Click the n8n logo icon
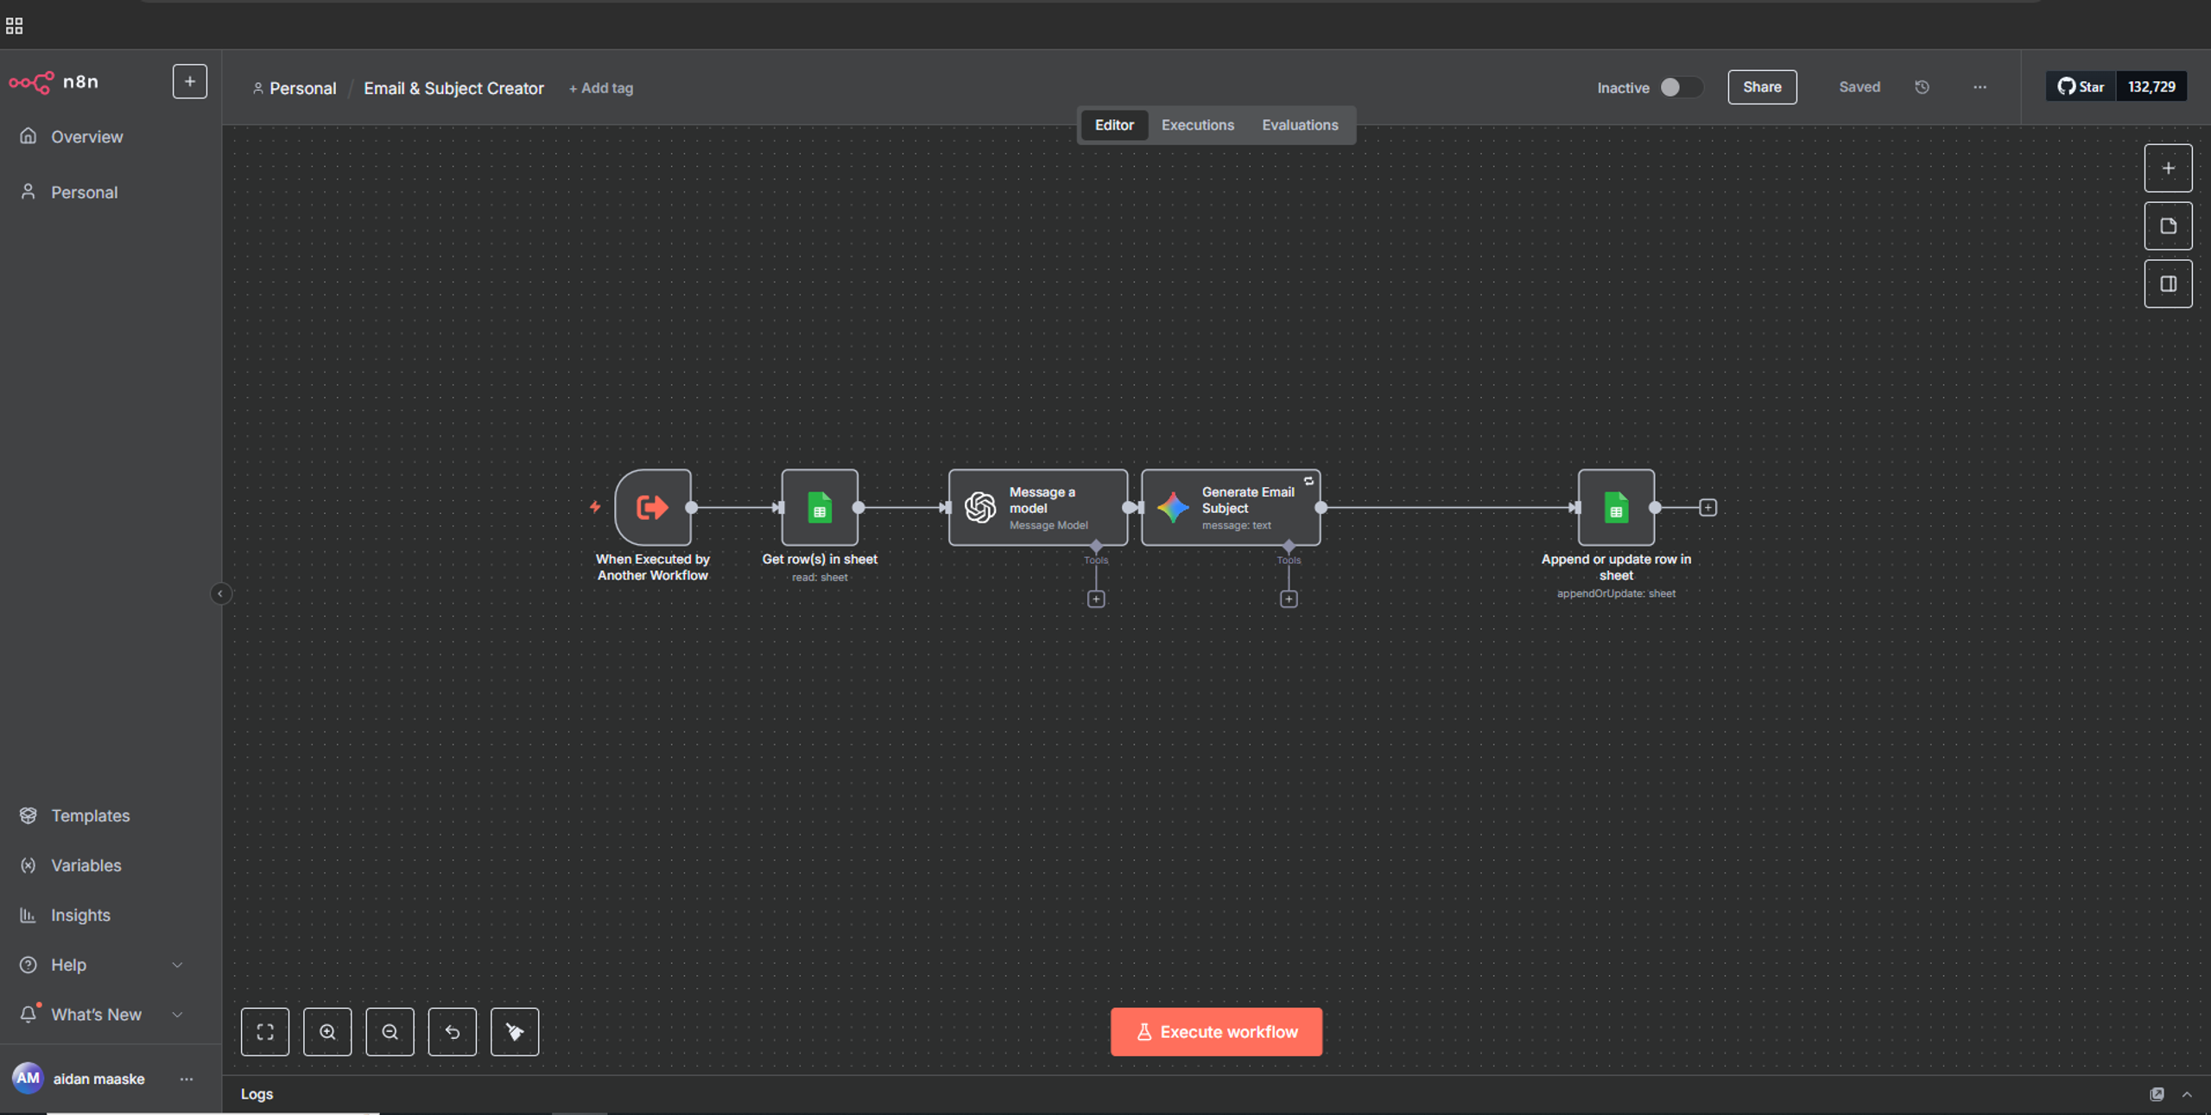Screen dimensions: 2211x1115 pos(32,82)
